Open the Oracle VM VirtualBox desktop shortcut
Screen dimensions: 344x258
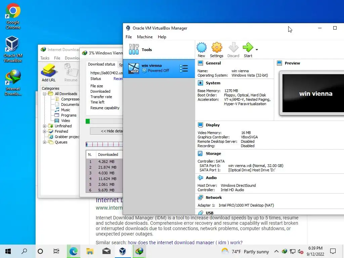tap(13, 49)
